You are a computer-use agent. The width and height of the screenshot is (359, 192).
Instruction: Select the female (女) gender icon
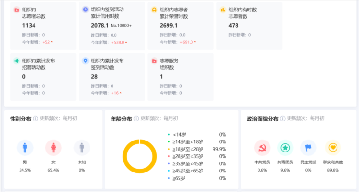point(53,148)
